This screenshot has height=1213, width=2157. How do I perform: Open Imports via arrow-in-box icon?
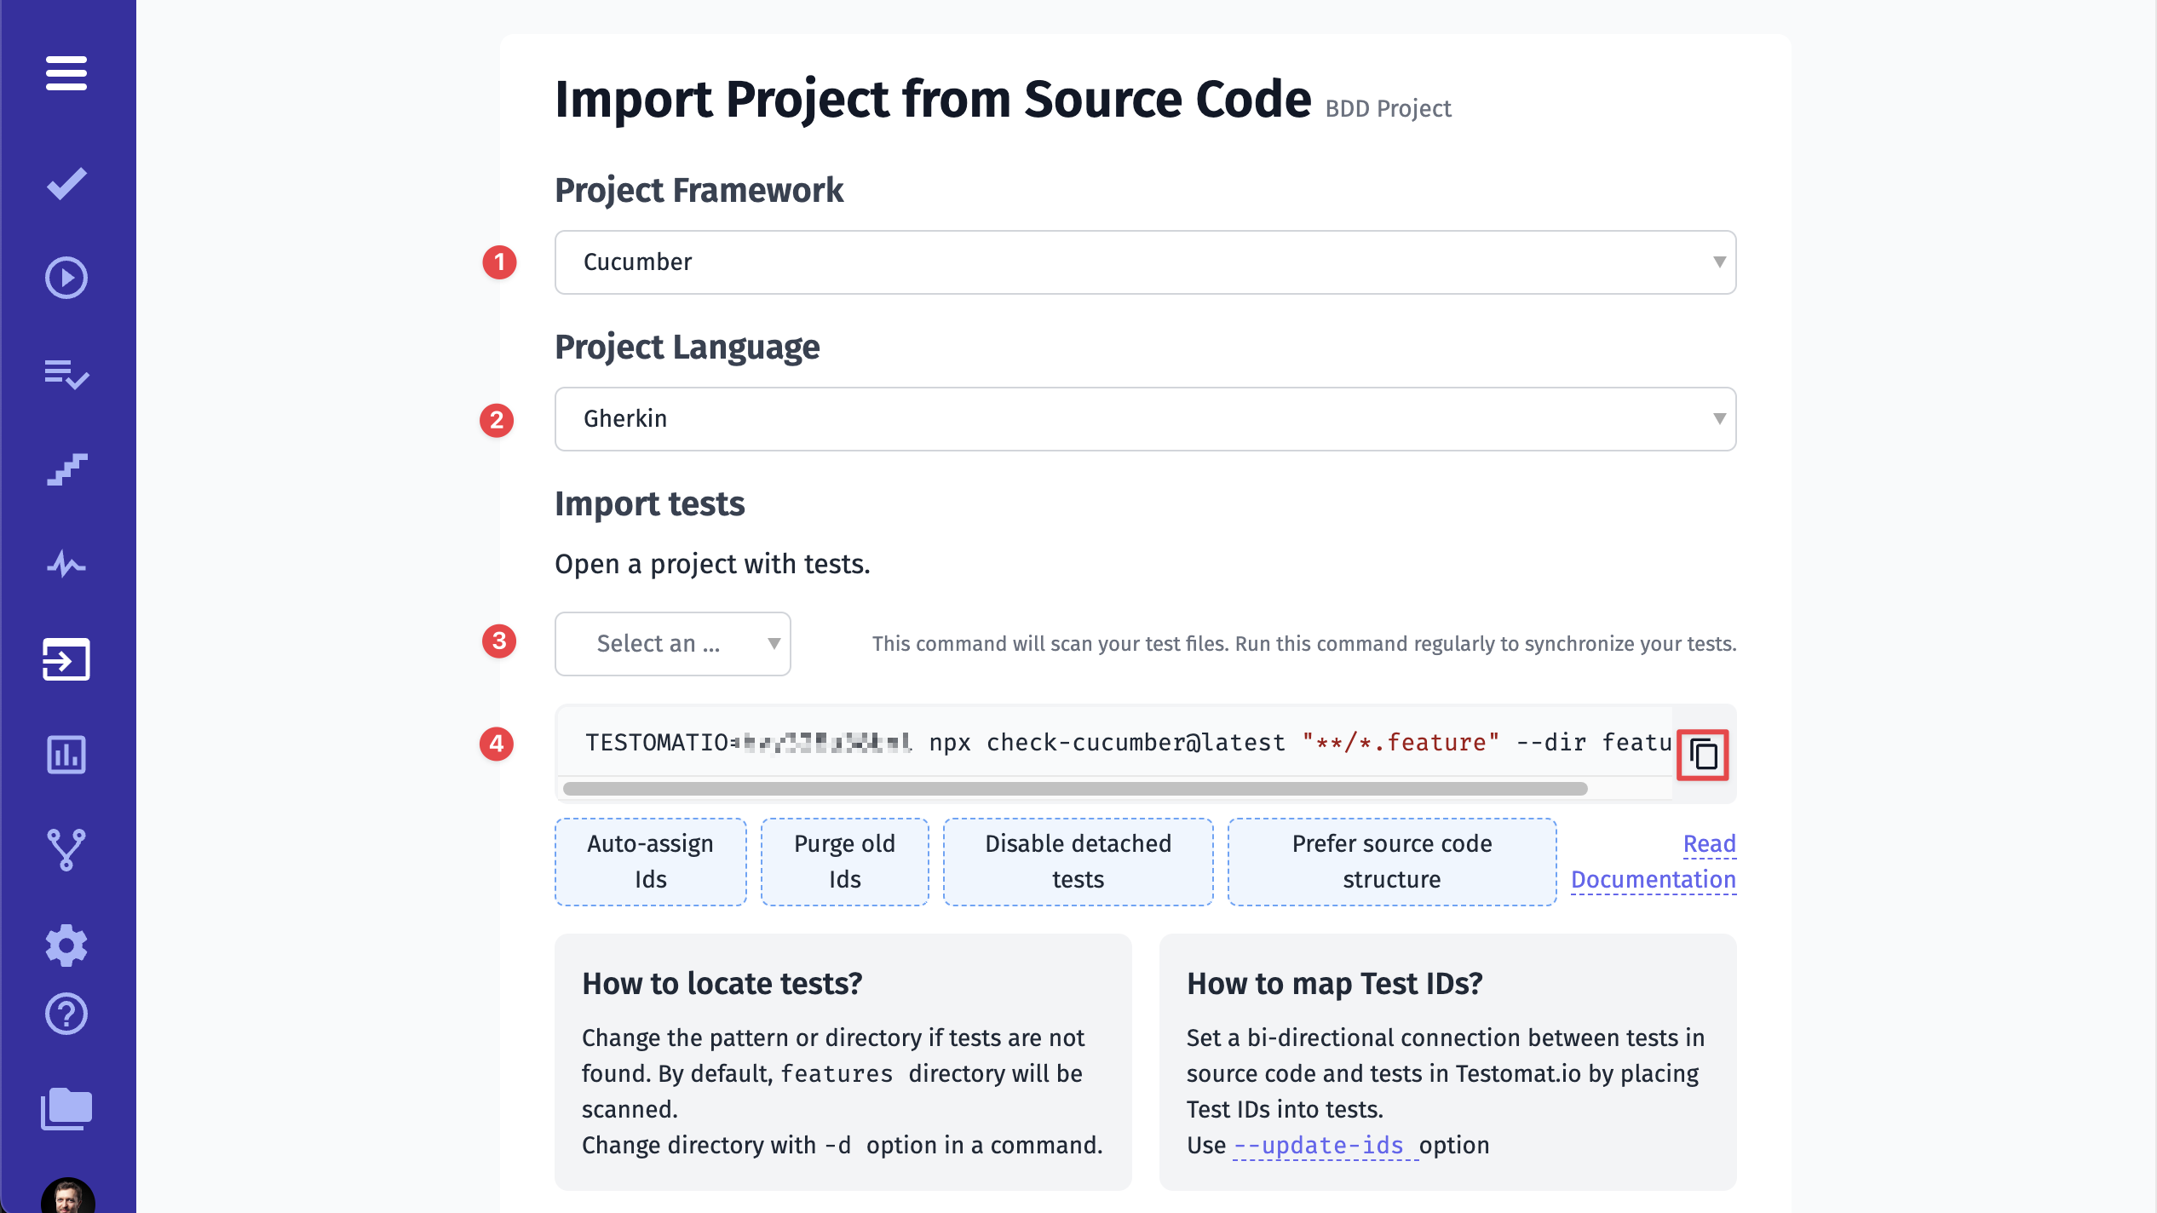[x=66, y=659]
